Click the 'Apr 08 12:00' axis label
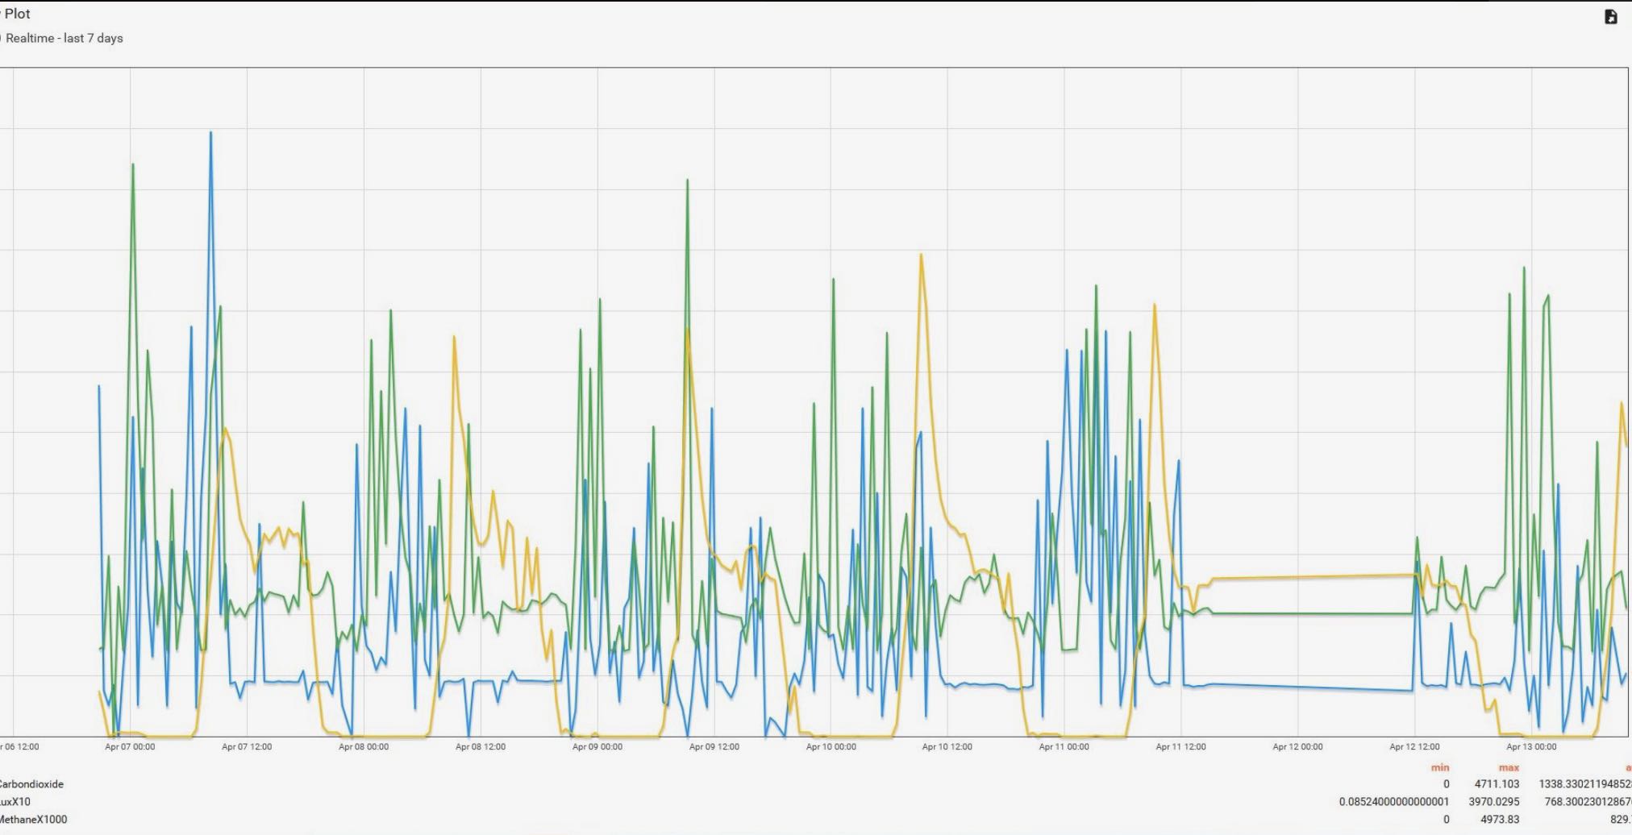The width and height of the screenshot is (1632, 835). click(x=481, y=747)
